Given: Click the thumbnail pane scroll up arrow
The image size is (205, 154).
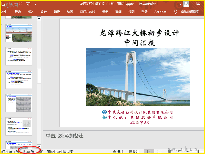Looking at the screenshot, I should tap(39, 18).
